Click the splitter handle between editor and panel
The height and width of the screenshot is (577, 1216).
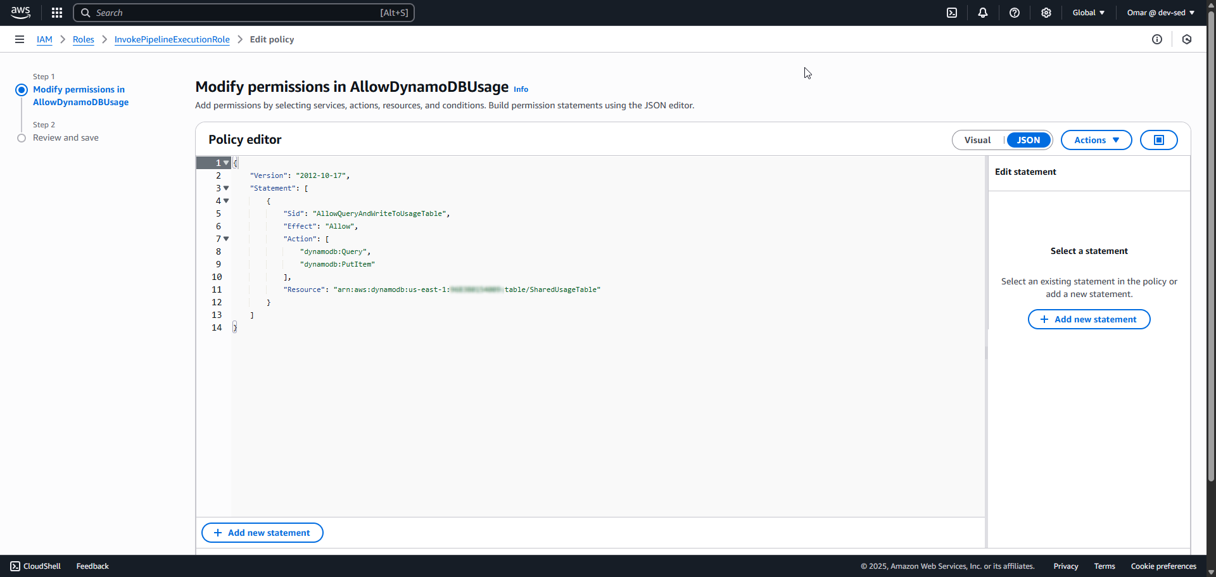[x=986, y=352]
